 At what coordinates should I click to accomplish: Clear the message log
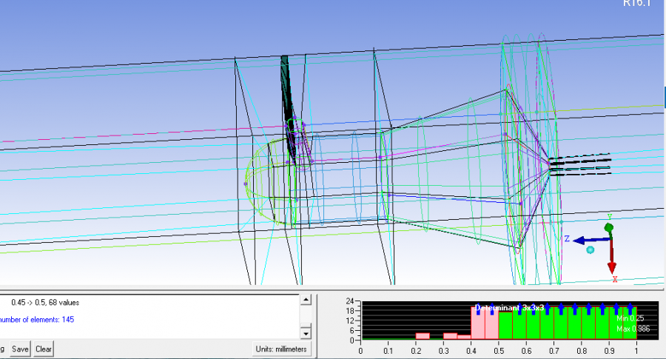(44, 349)
